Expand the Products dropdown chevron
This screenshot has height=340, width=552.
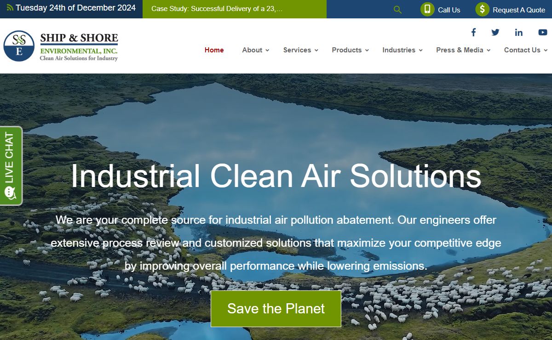367,51
